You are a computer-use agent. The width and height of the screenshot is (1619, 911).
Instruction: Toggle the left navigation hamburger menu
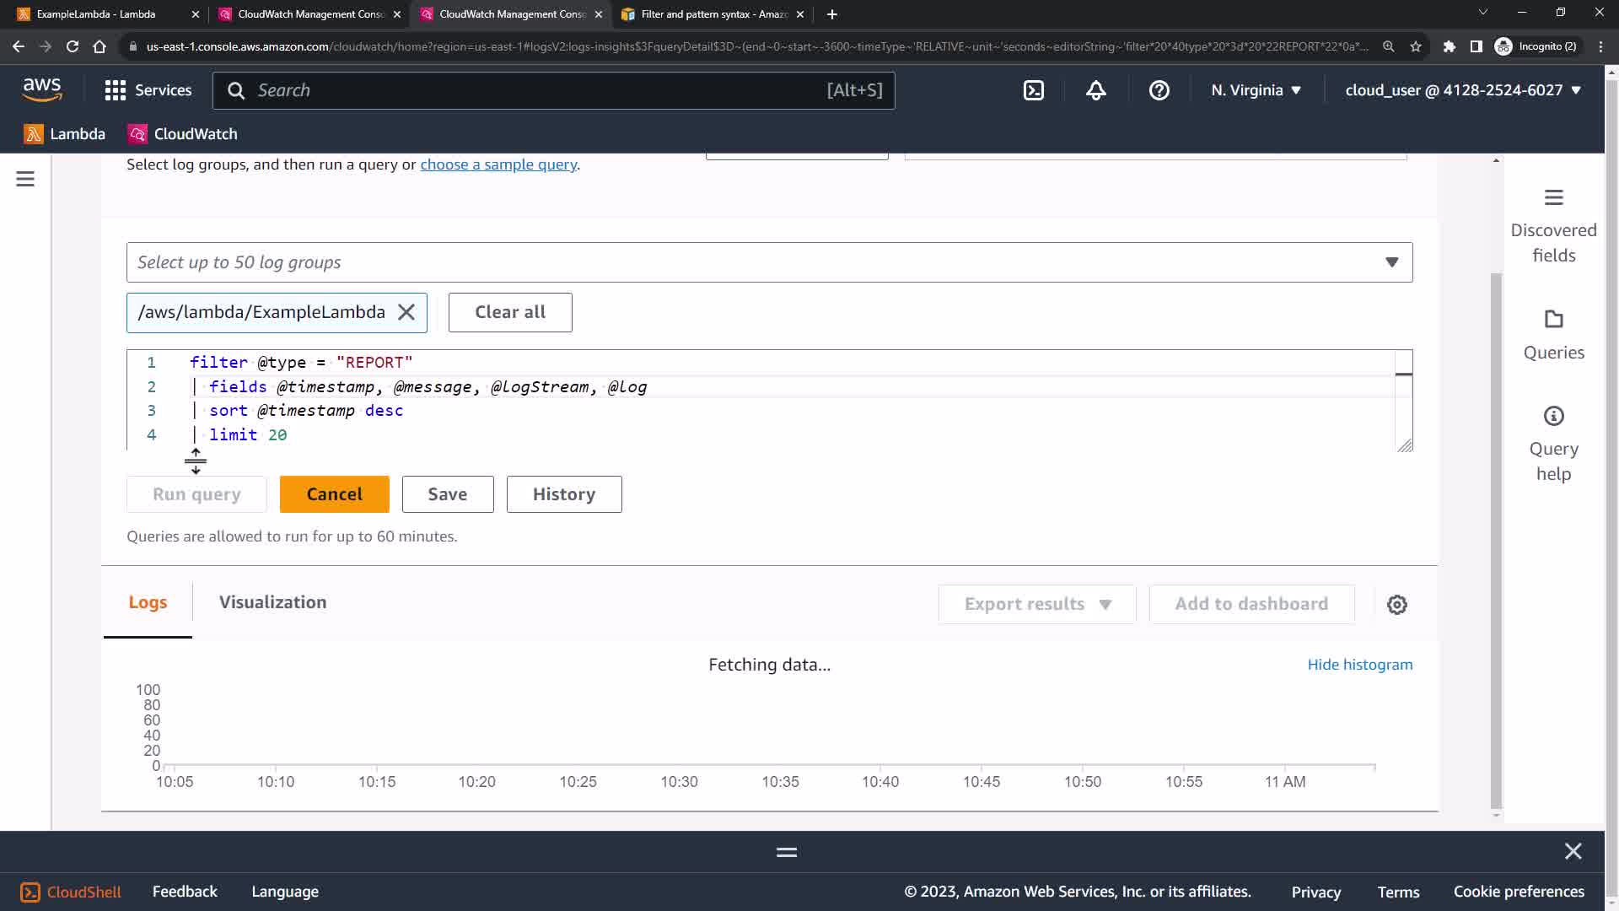(25, 179)
